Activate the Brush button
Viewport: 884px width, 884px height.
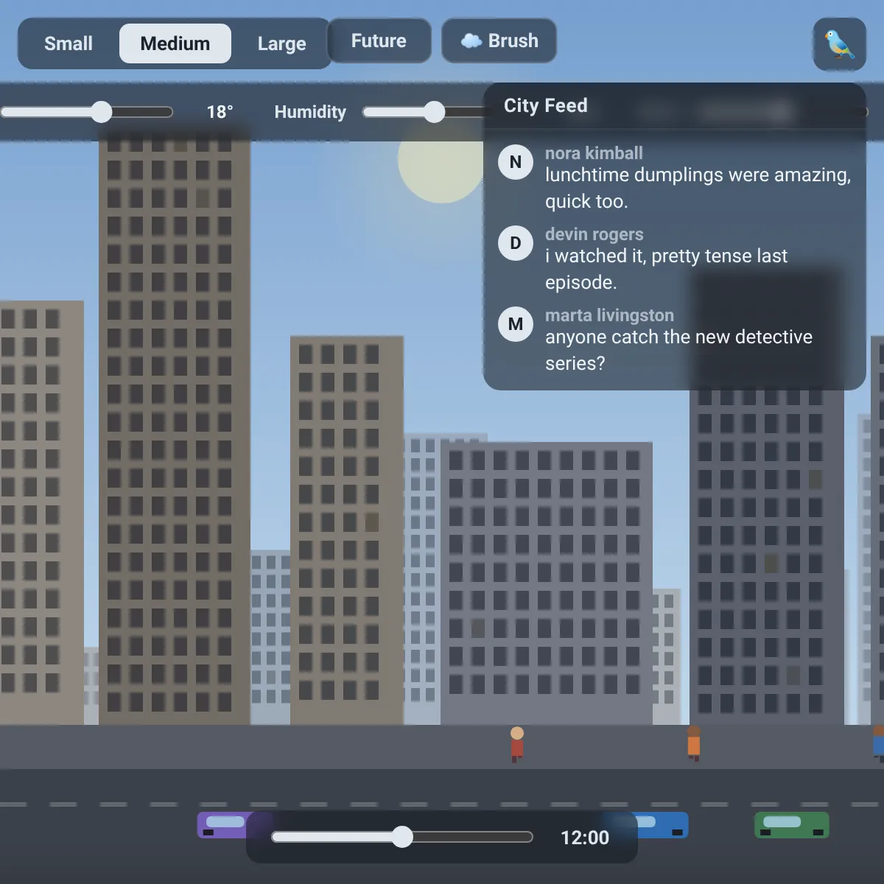click(499, 41)
